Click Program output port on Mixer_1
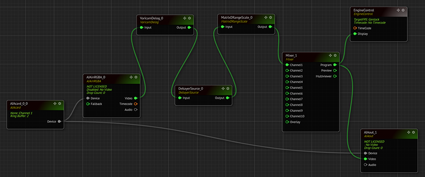This screenshot has height=177, width=425. click(335, 65)
